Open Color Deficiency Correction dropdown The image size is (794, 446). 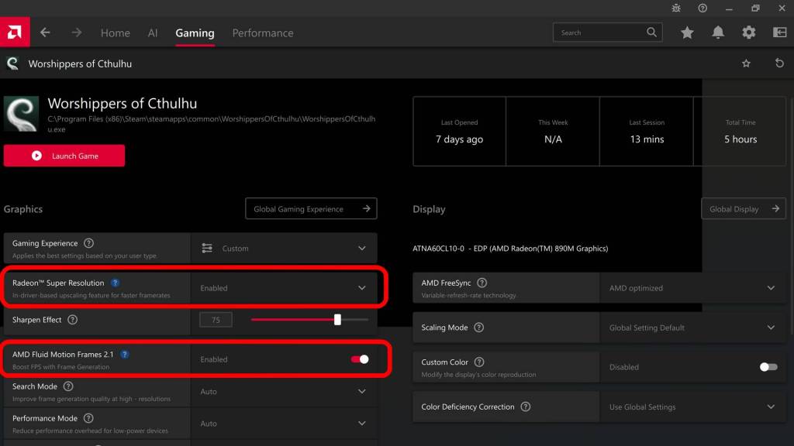click(770, 407)
